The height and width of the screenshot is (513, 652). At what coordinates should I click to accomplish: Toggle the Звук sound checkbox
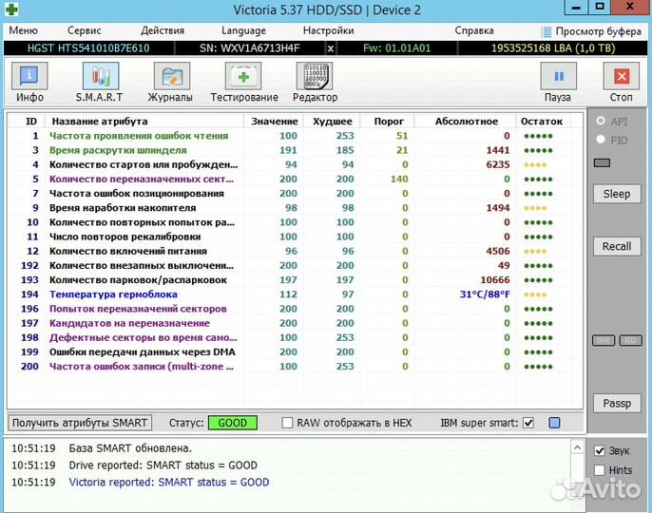599,450
